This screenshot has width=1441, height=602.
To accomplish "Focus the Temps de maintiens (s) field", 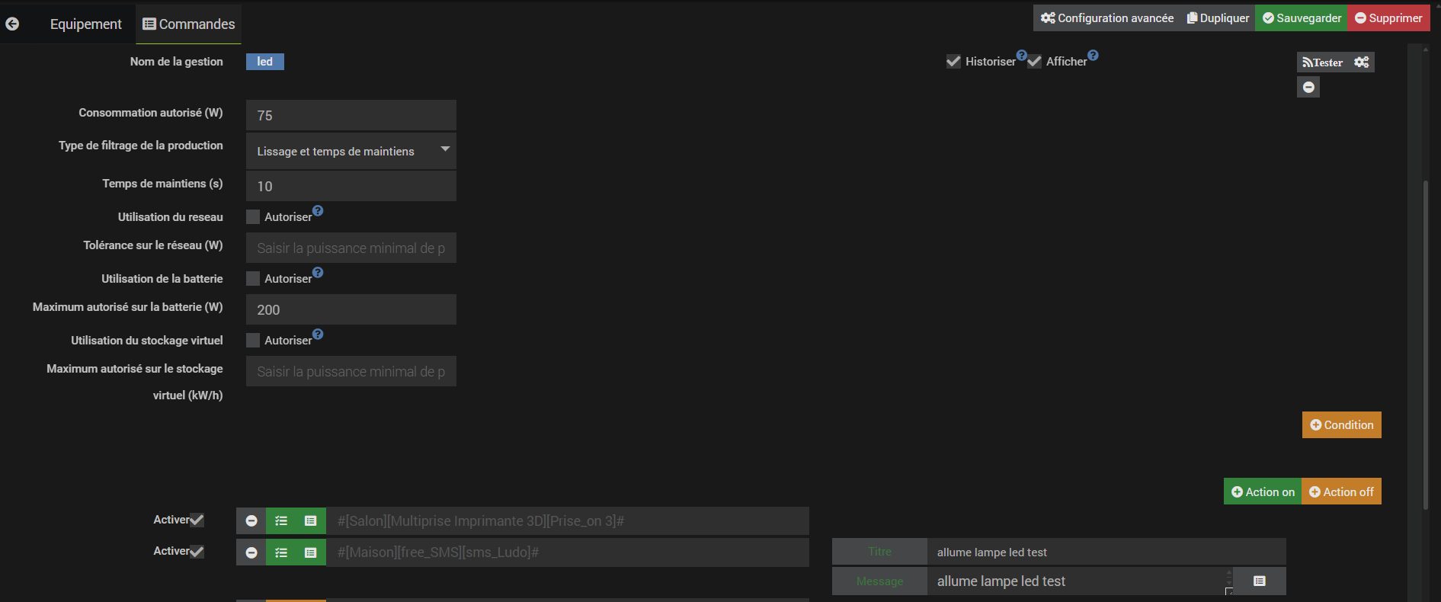I will (x=351, y=186).
